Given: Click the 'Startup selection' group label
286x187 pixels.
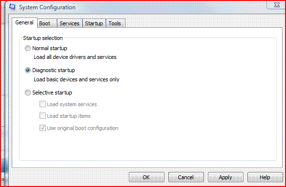Looking at the screenshot, I should coord(43,38).
